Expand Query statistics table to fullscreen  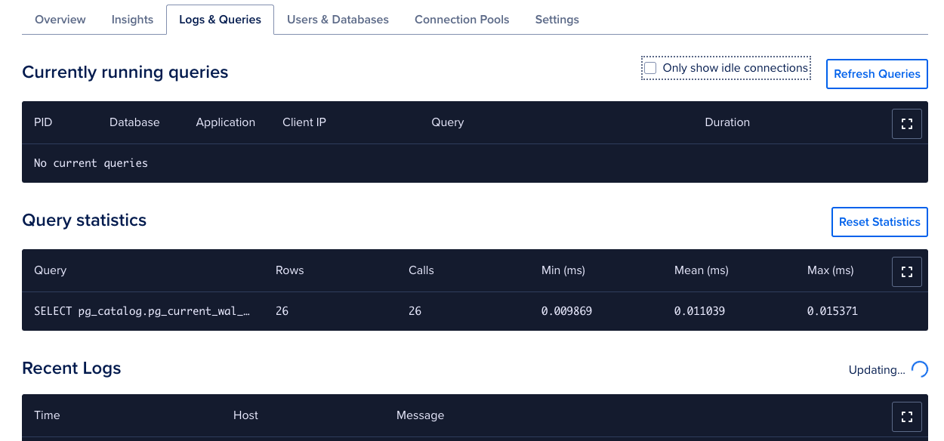907,272
